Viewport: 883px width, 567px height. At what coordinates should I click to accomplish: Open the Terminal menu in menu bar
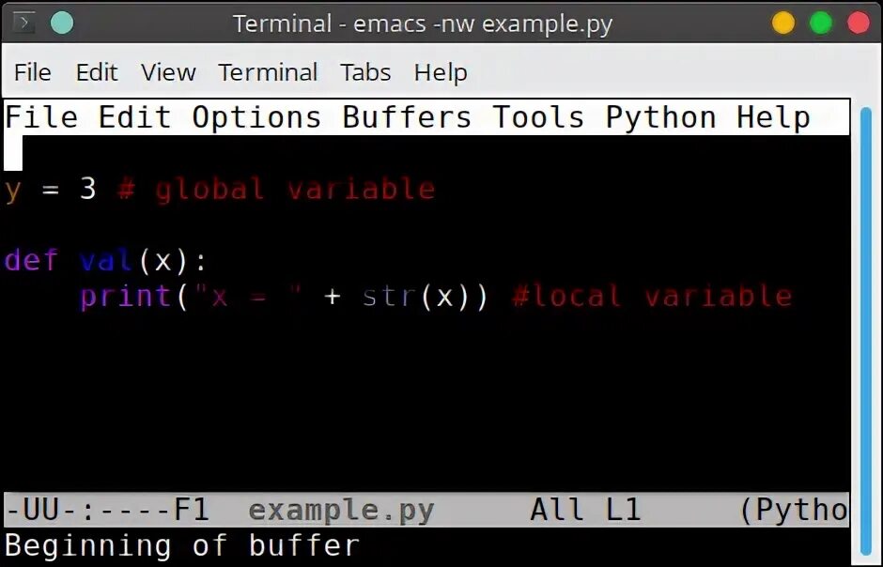point(268,72)
